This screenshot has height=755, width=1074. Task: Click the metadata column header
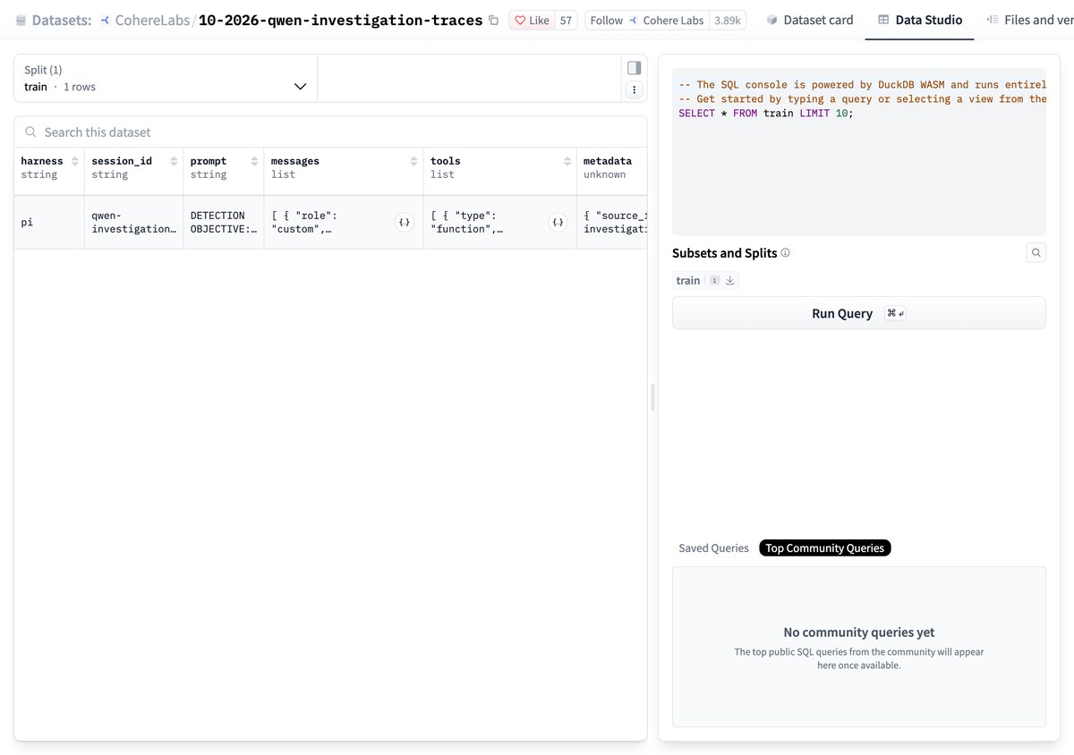tap(612, 167)
